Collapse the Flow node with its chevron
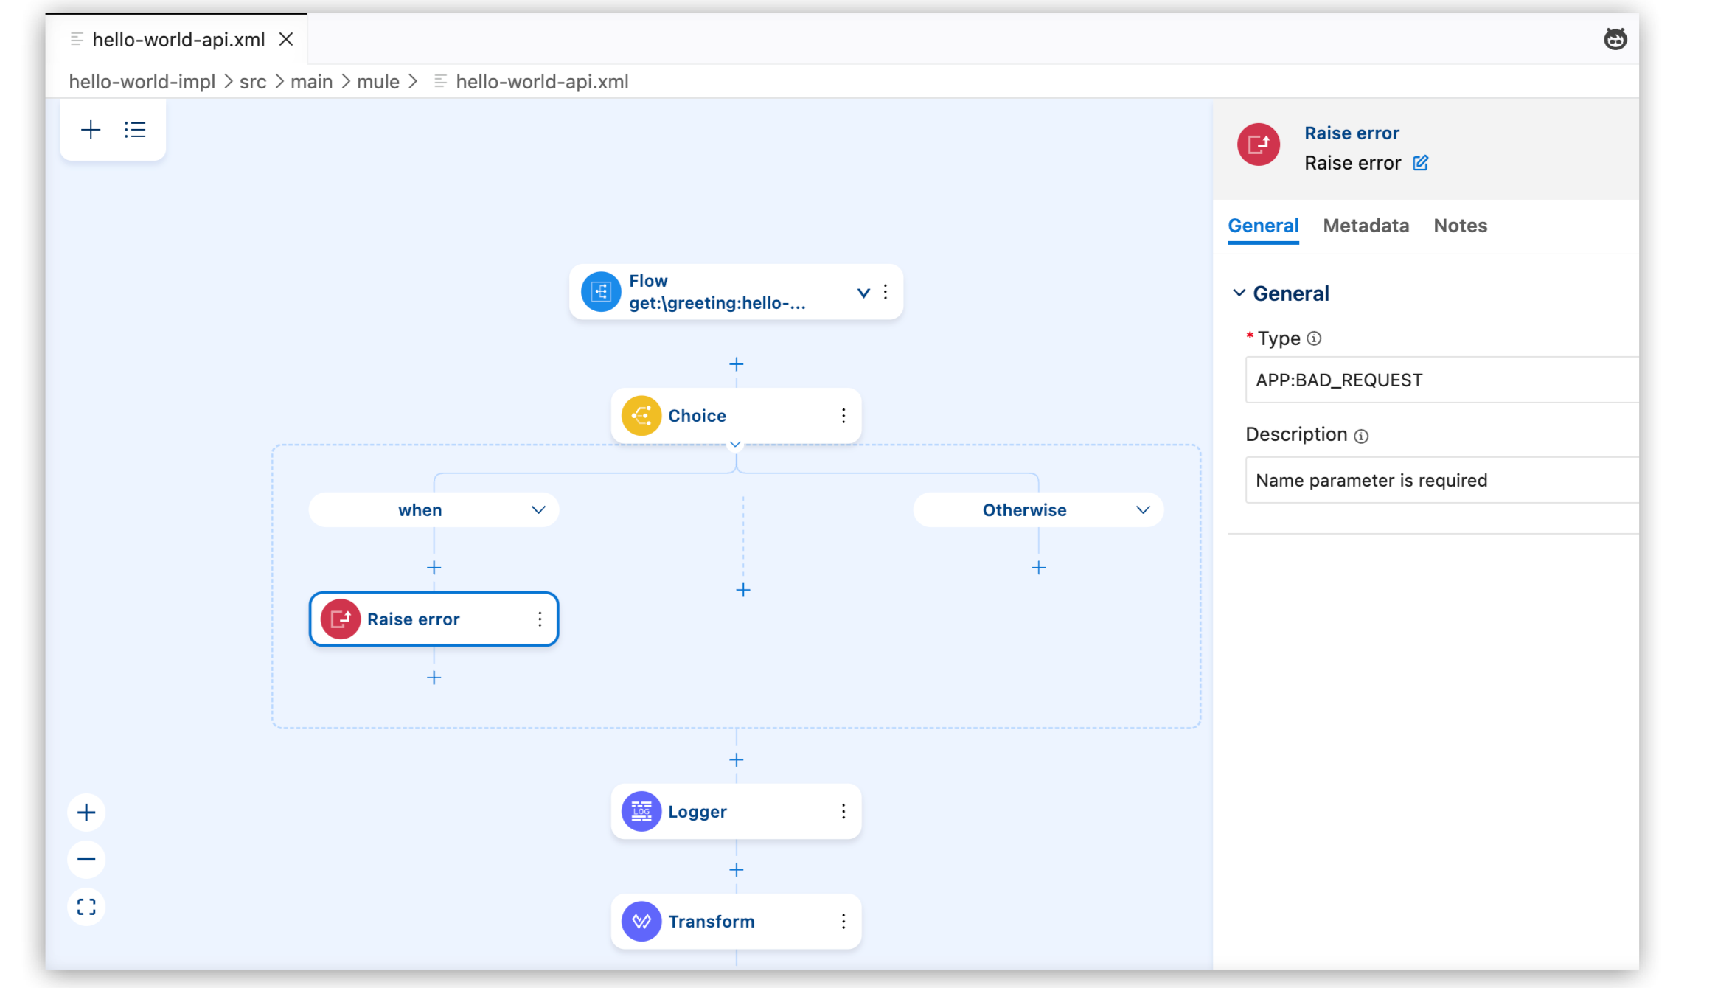This screenshot has height=988, width=1715. coord(863,293)
